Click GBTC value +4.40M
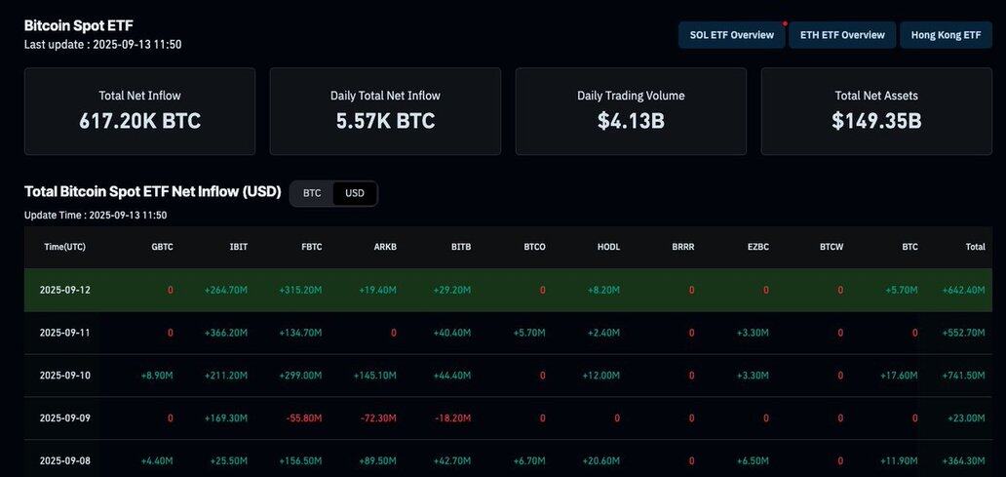Image resolution: width=1006 pixels, height=477 pixels. [x=157, y=461]
